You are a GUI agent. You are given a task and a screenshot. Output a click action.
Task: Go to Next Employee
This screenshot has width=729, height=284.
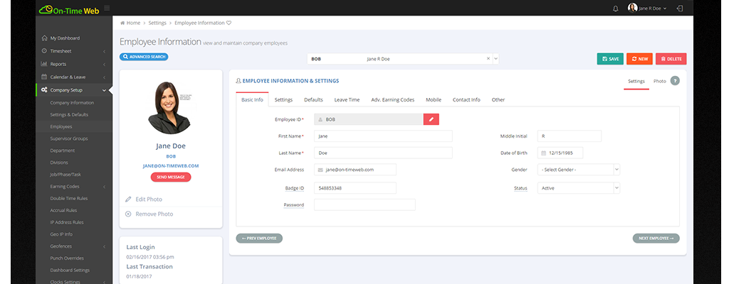click(656, 238)
